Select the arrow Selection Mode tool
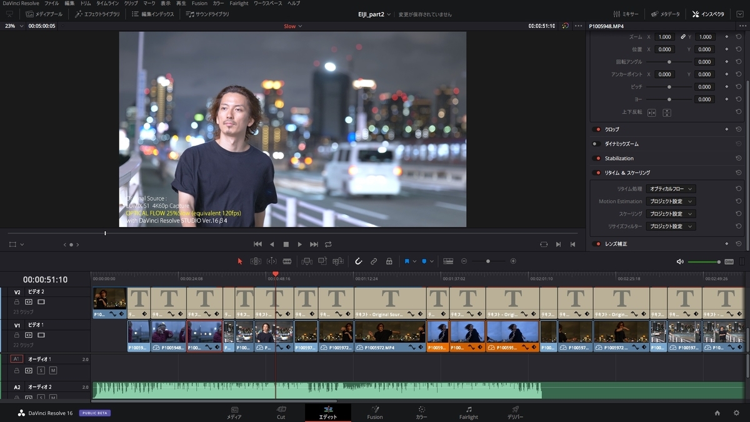The image size is (750, 422). pos(240,261)
